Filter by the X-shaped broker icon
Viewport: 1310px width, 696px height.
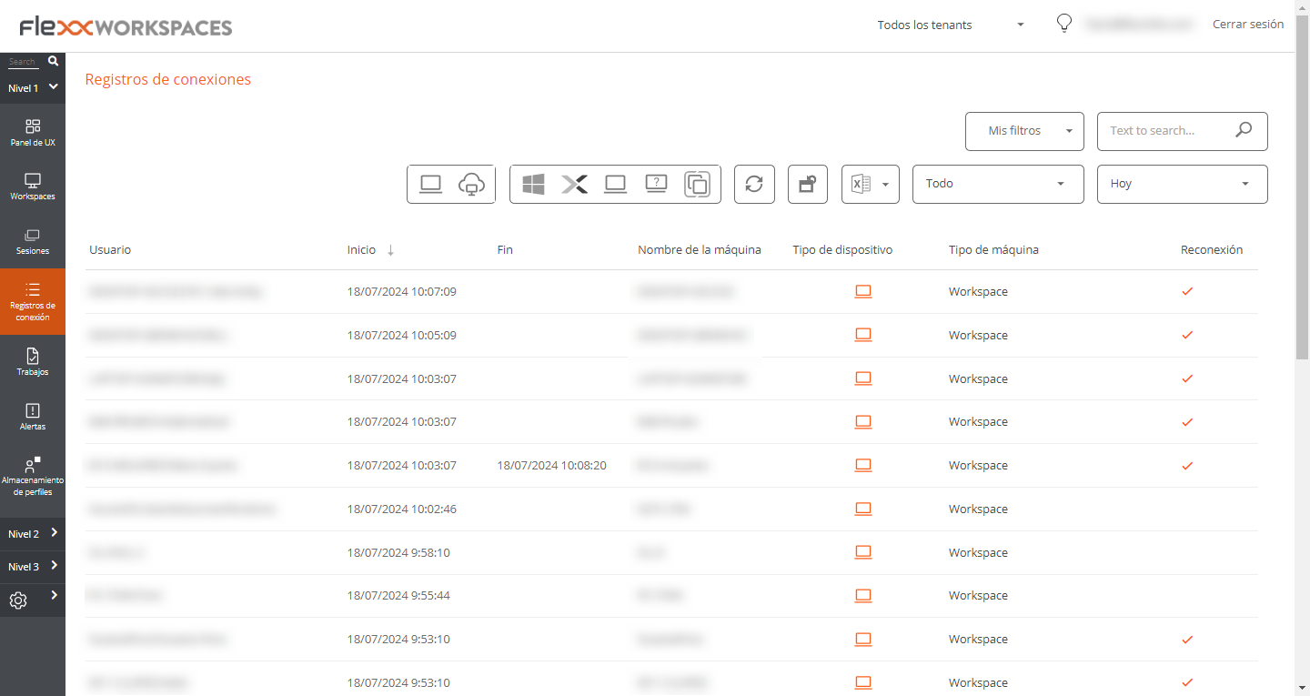[x=574, y=184]
